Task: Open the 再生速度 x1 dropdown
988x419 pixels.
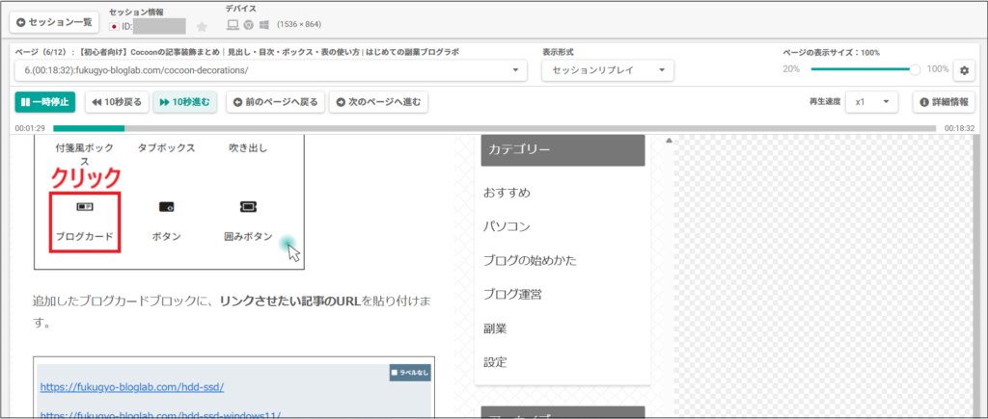Action: tap(871, 102)
